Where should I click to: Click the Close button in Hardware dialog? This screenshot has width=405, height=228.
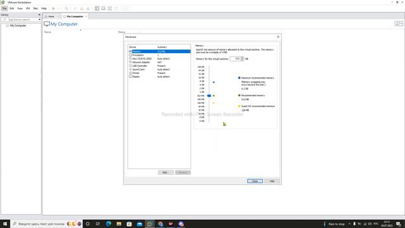tap(255, 181)
